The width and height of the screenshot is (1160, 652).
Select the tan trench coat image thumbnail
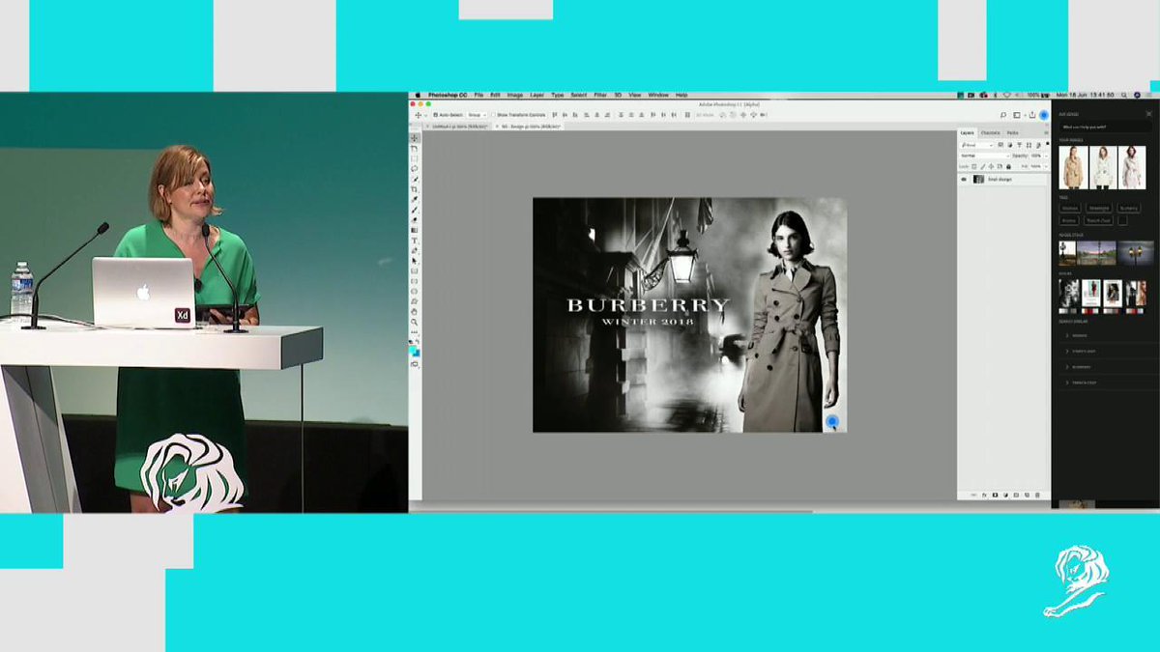pyautogui.click(x=1073, y=167)
